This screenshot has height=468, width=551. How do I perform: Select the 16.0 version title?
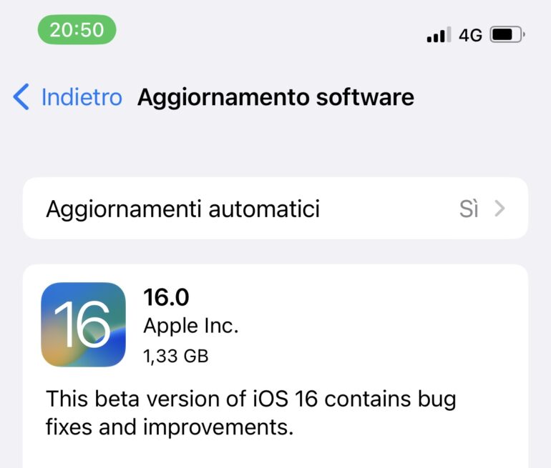tap(166, 297)
